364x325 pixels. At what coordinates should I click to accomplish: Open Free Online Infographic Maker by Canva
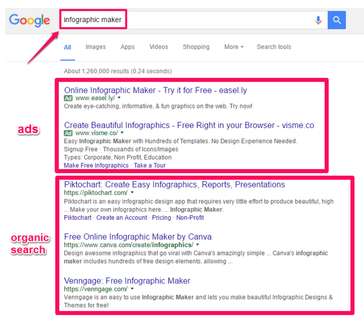138,237
